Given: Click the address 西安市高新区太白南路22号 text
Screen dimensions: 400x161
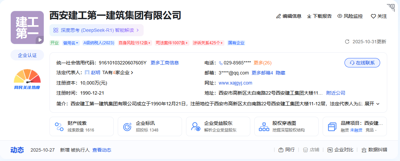Looking at the screenshot, I should (271, 93).
